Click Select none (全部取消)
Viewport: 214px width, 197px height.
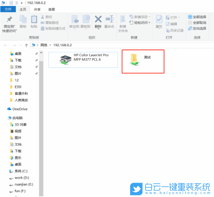pyautogui.click(x=197, y=23)
